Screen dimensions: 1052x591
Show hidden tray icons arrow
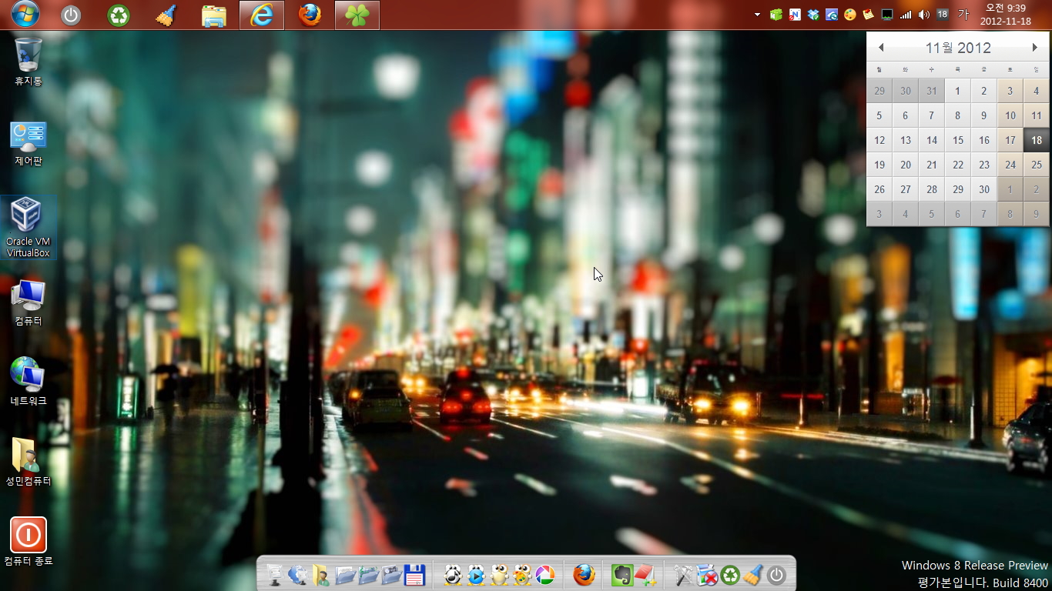[x=757, y=15]
